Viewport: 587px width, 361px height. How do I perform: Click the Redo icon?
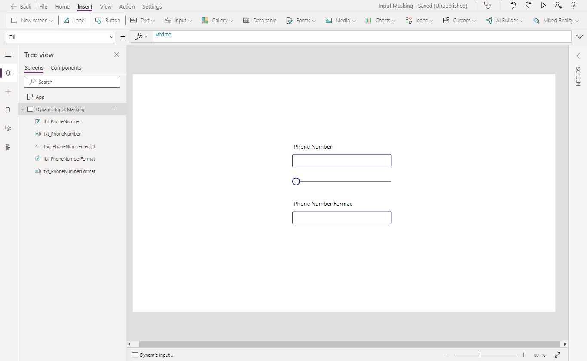click(x=529, y=5)
